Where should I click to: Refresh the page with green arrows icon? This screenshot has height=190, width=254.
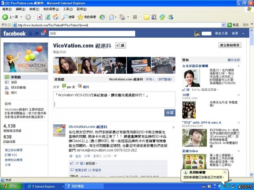(x=48, y=17)
